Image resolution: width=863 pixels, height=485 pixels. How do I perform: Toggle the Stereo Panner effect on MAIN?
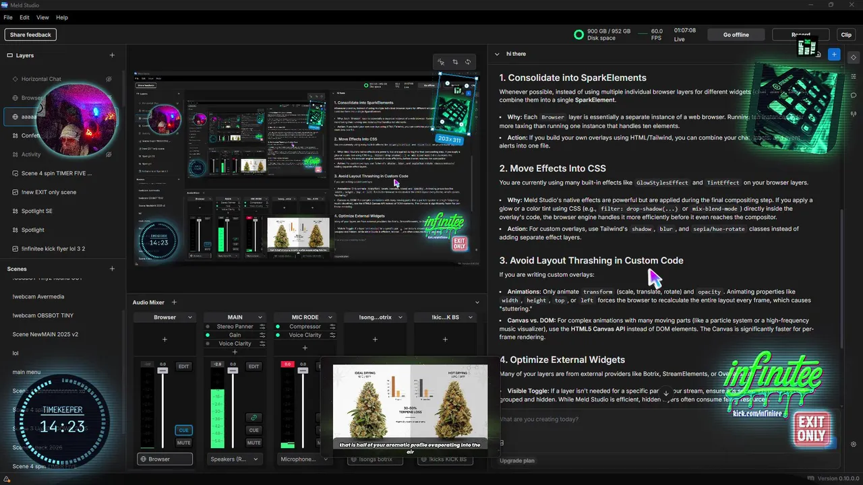(208, 327)
